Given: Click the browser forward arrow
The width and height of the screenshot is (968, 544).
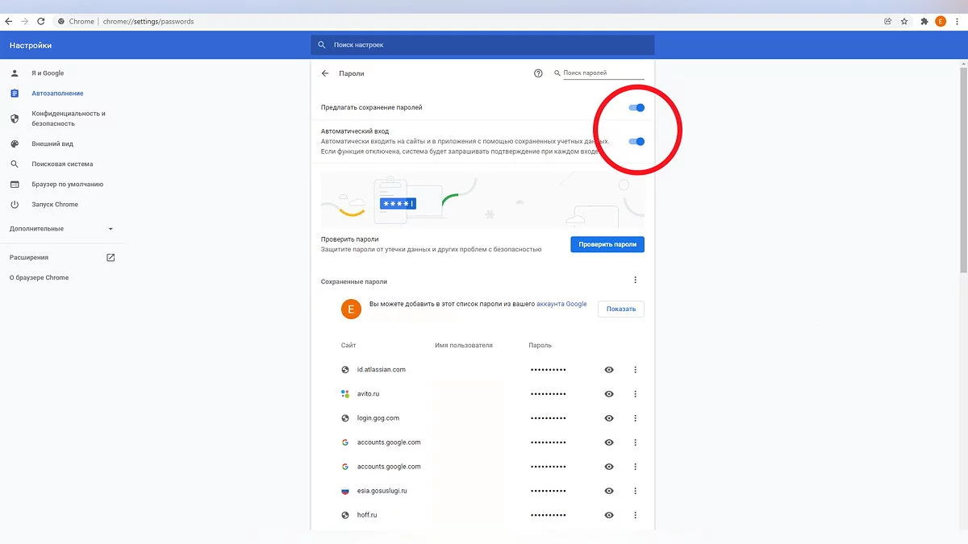Looking at the screenshot, I should point(26,21).
